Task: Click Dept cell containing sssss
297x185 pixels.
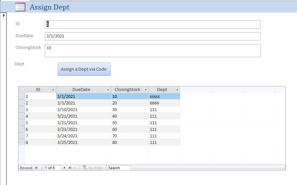Action: 164,96
